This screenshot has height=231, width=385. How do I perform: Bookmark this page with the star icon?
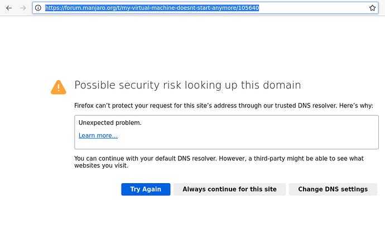tap(372, 8)
